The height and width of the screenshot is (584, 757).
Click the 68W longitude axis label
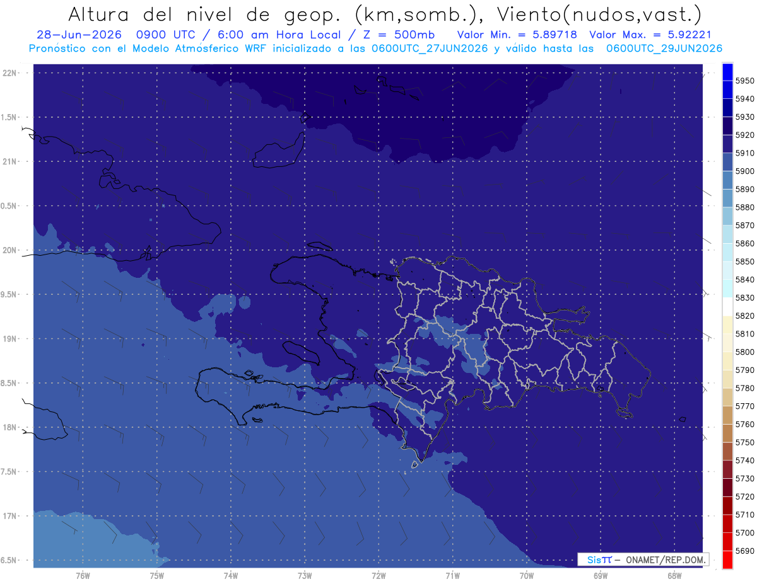(x=674, y=575)
